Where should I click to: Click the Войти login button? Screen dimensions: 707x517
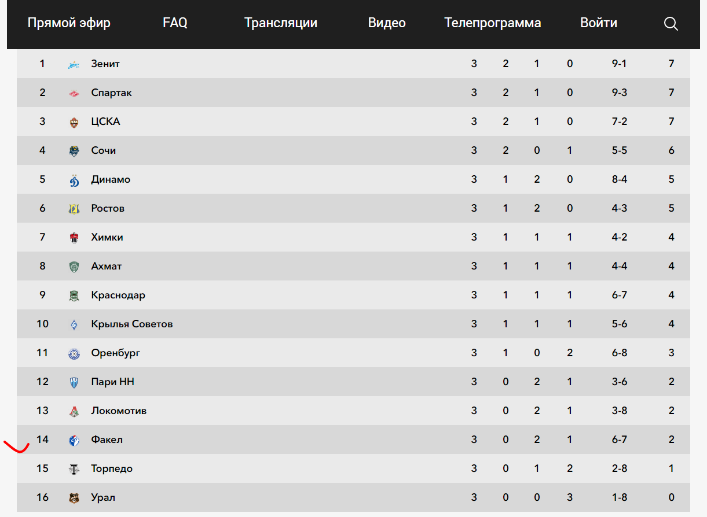tap(599, 23)
